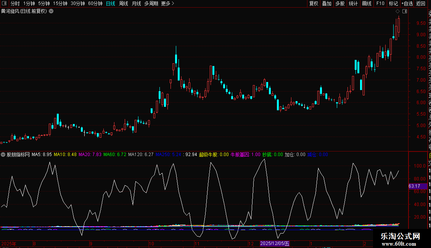Screen dimensions: 431x248
Task: Click the 黄河旋风(日线.前复权) title
Action: click(x=24, y=11)
